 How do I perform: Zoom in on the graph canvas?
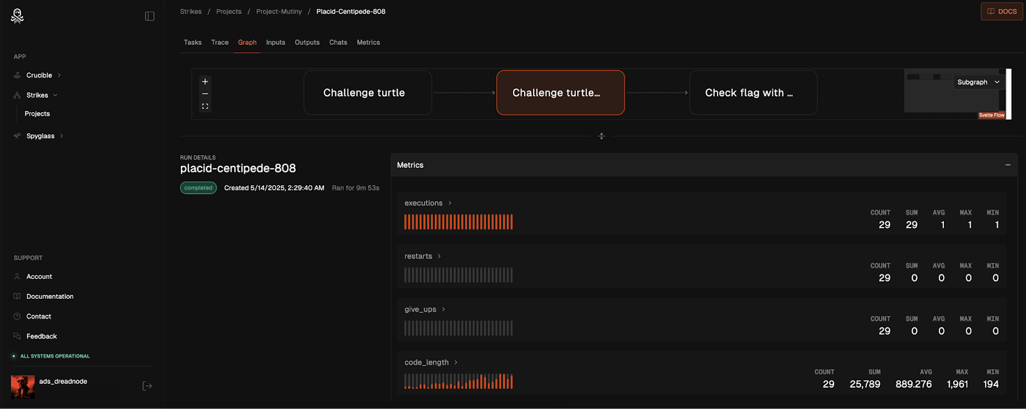(205, 81)
